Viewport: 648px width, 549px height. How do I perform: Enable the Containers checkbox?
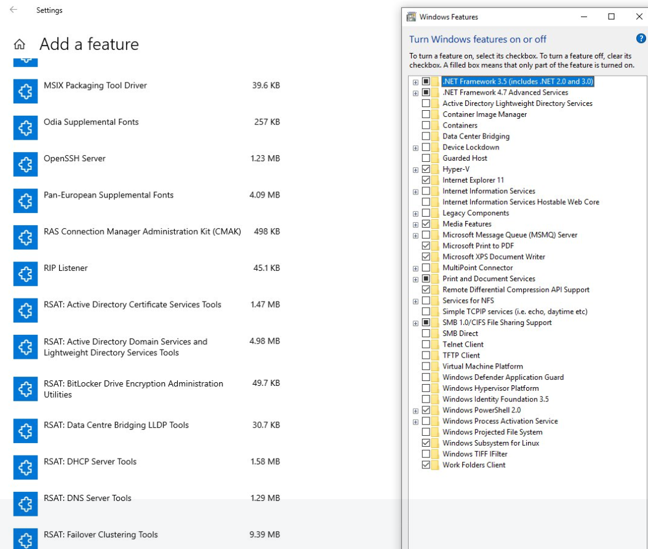click(x=426, y=126)
